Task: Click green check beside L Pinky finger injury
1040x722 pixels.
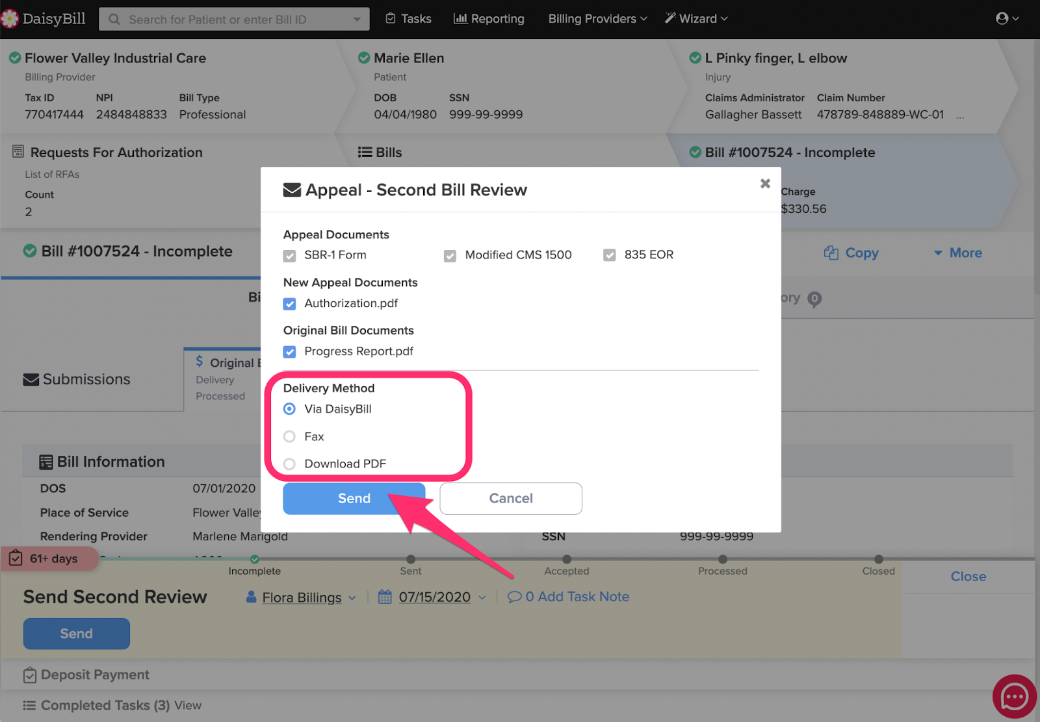Action: [x=695, y=58]
